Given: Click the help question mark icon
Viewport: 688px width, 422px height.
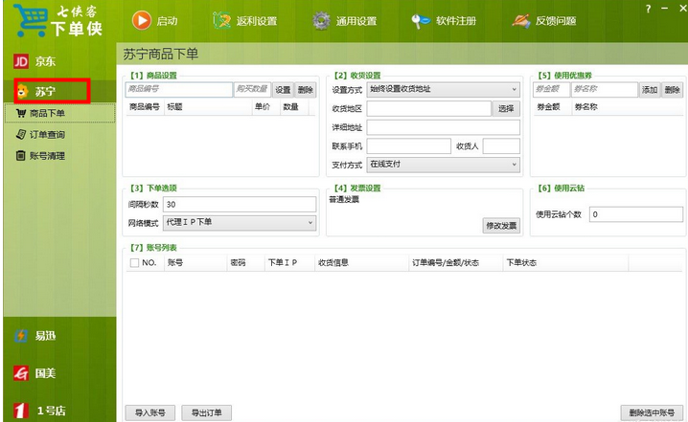Looking at the screenshot, I should tap(648, 9).
